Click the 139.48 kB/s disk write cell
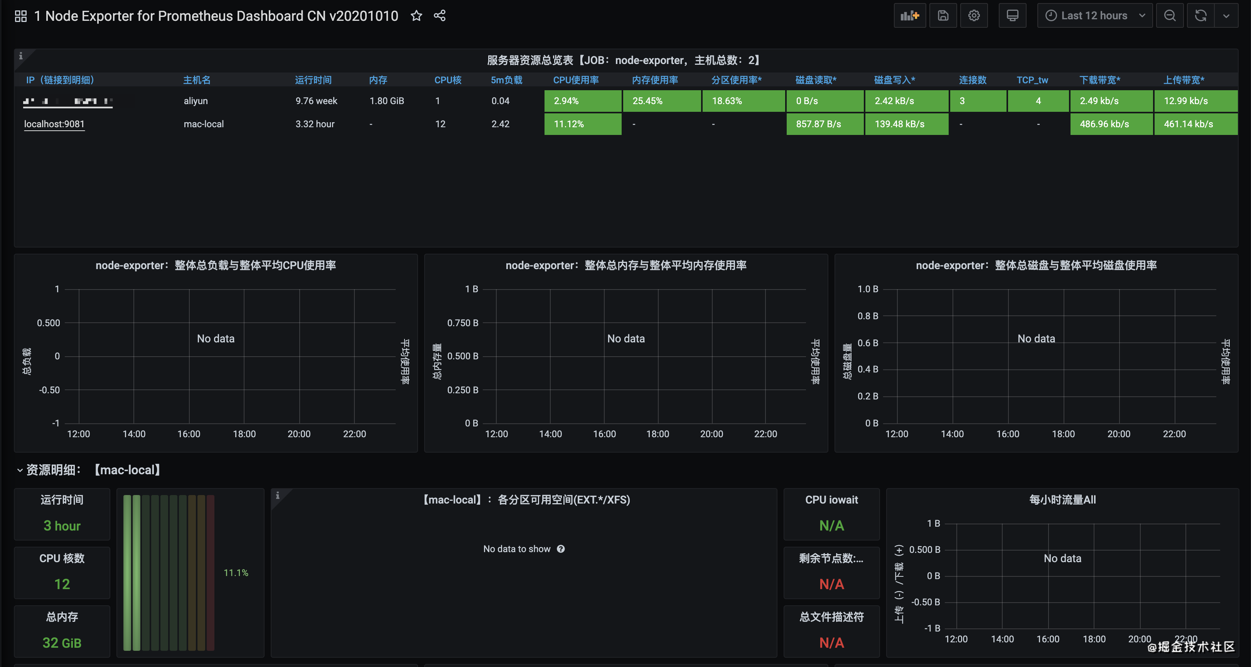 pos(907,124)
